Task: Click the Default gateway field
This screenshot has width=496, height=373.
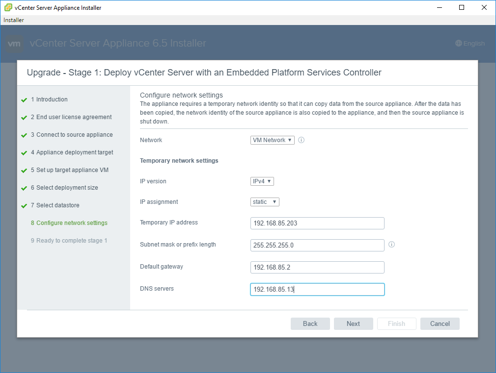Action: point(317,268)
